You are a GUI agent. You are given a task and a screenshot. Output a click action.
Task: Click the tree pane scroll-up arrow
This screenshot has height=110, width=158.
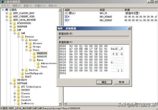(x=60, y=10)
